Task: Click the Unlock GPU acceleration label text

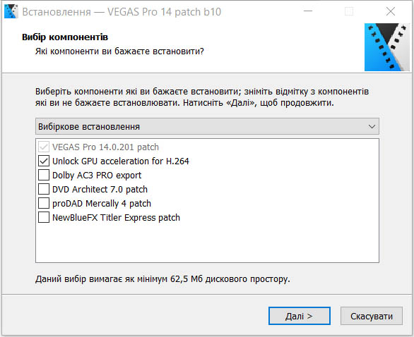Action: coord(121,161)
